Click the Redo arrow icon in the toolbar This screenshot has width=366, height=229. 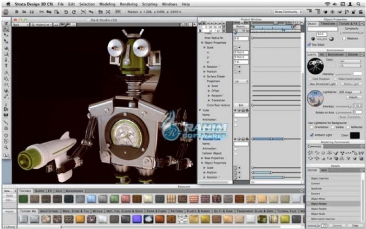[x=75, y=11]
